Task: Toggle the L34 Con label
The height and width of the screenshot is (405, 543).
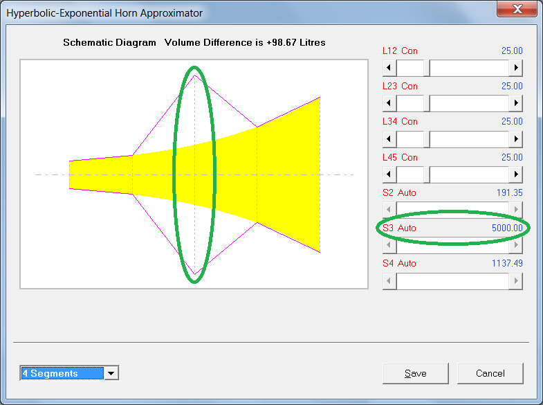Action: point(400,122)
